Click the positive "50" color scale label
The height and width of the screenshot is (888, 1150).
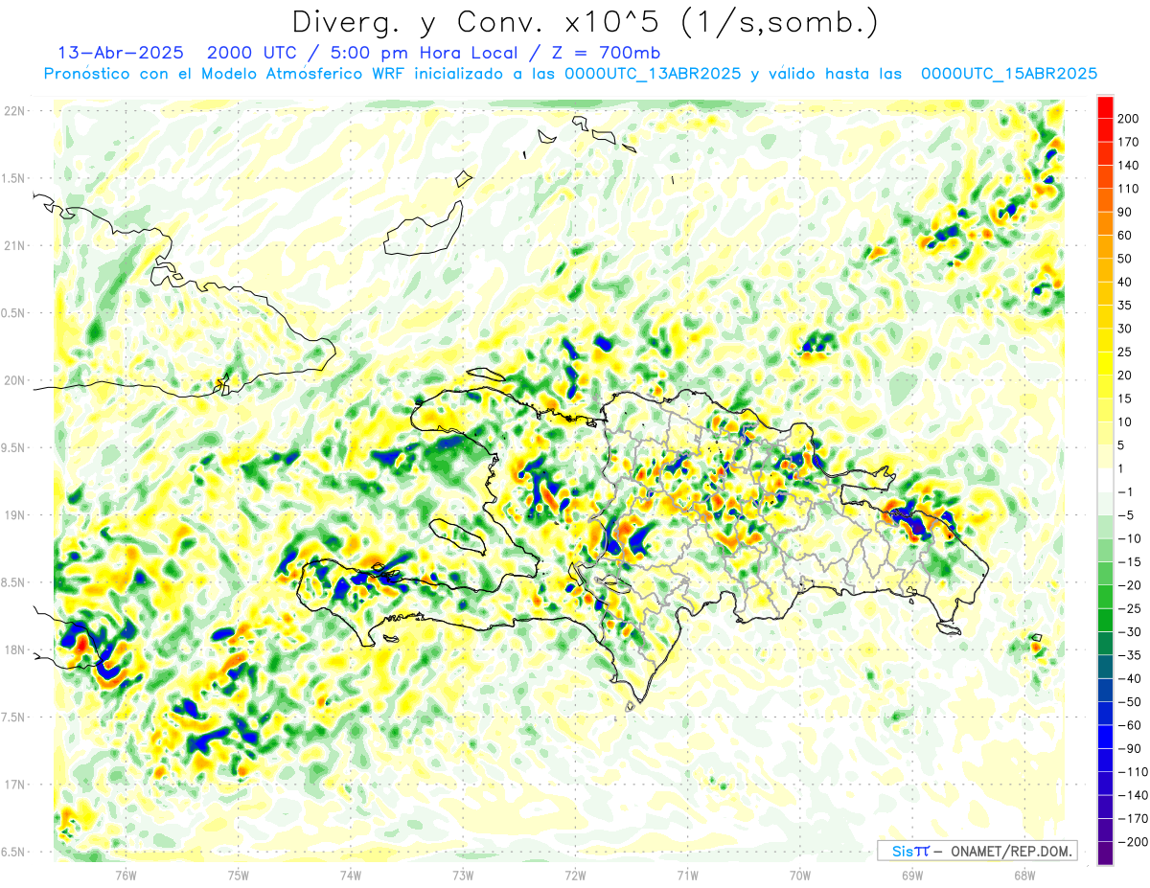coord(1126,259)
